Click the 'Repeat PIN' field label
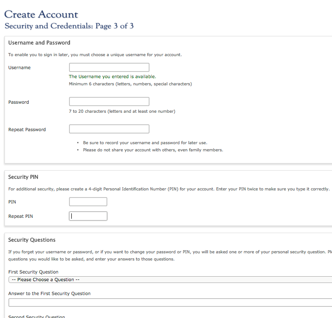 click(21, 216)
